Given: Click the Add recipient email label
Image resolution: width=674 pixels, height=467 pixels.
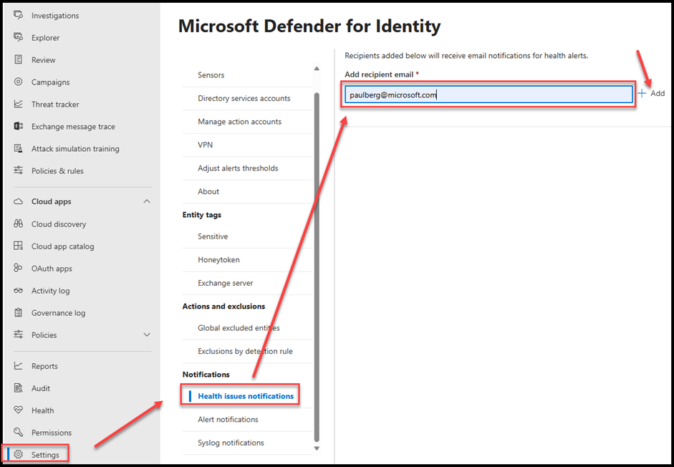Looking at the screenshot, I should pyautogui.click(x=379, y=74).
